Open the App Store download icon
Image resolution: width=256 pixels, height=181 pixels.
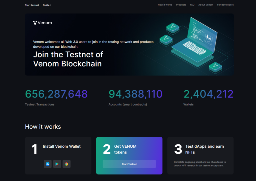coord(47,164)
